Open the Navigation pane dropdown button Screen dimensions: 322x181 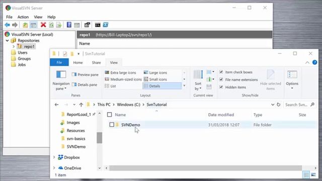[61, 80]
